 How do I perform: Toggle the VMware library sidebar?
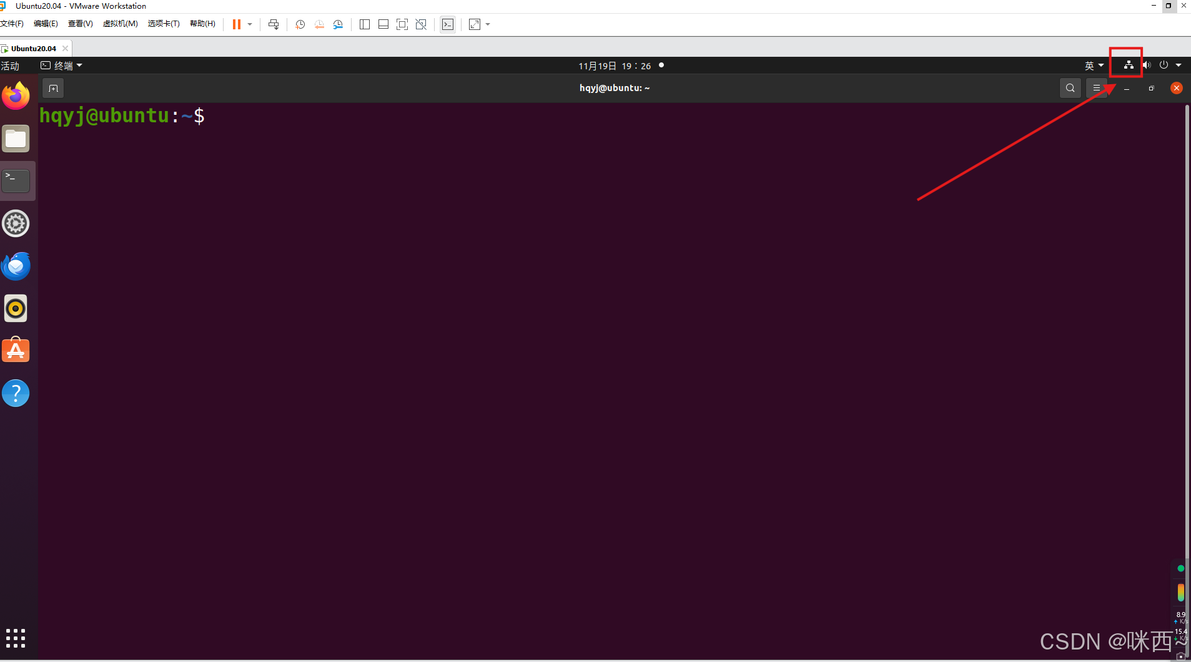[x=365, y=24]
